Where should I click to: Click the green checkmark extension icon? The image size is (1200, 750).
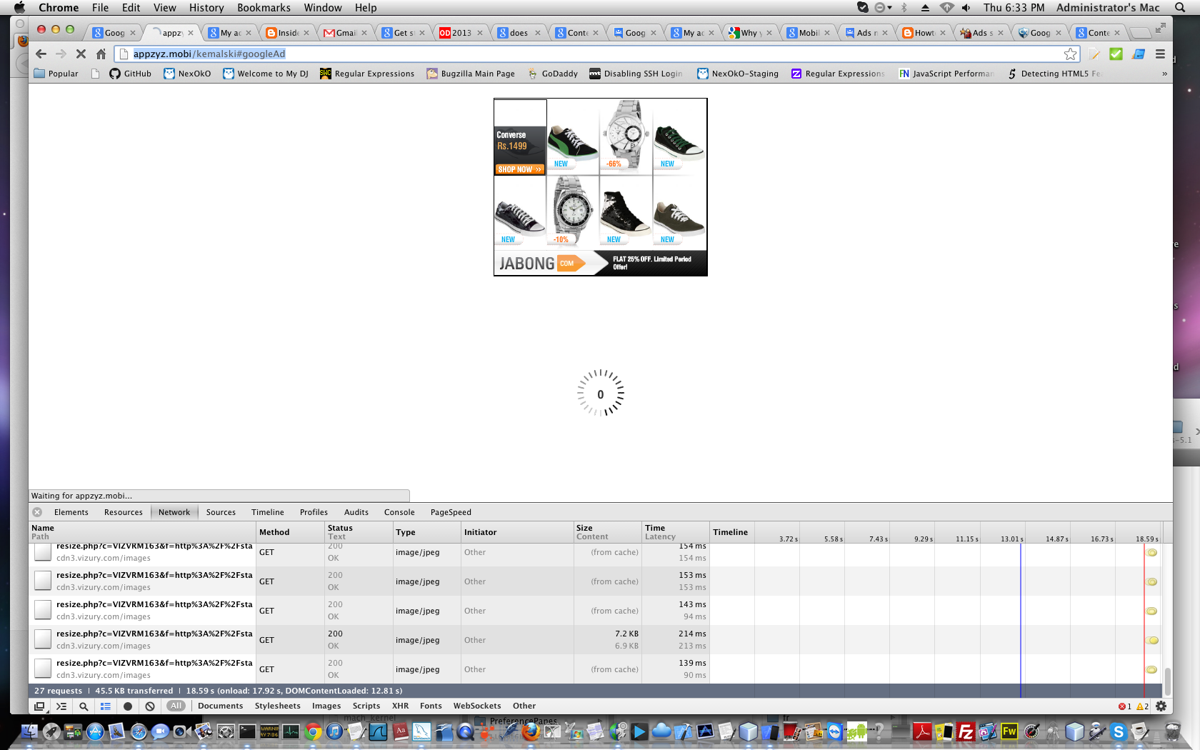[x=1116, y=54]
